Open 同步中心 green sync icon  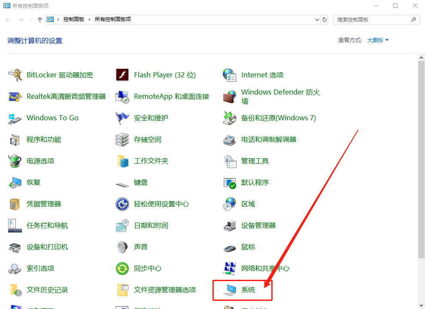[x=122, y=269]
